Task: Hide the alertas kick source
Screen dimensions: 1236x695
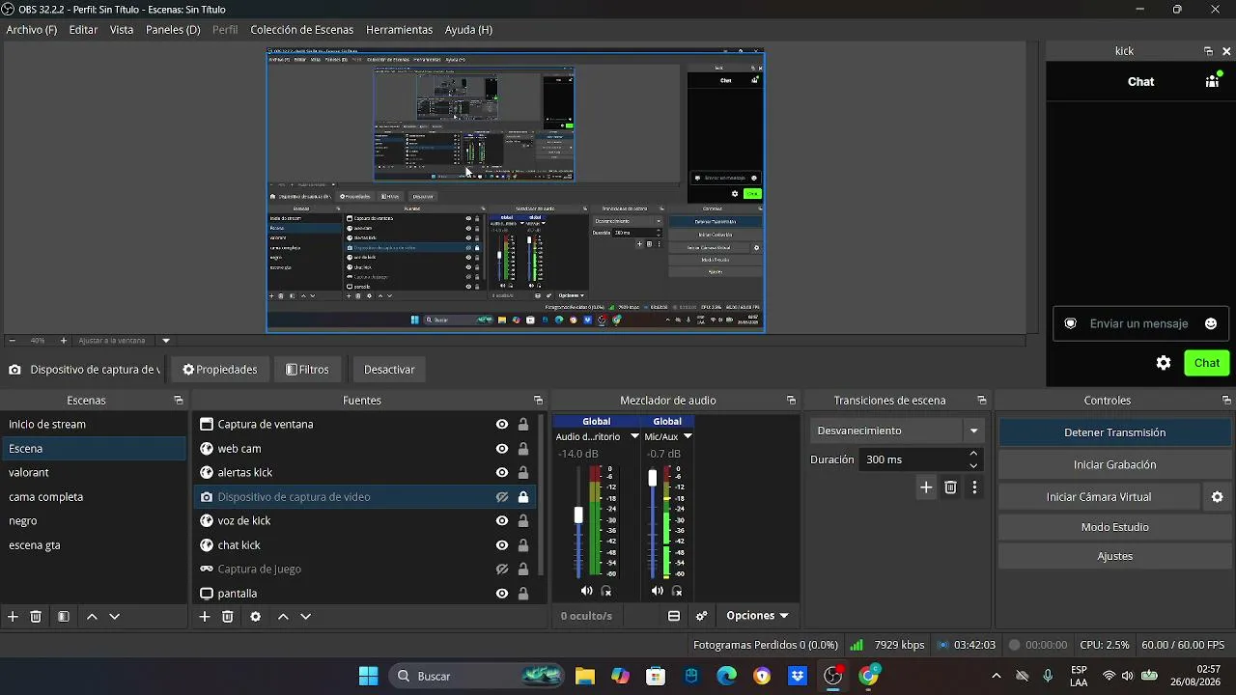Action: (502, 472)
